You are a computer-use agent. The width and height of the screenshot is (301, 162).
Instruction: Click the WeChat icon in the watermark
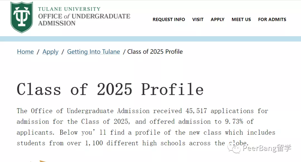234,149
